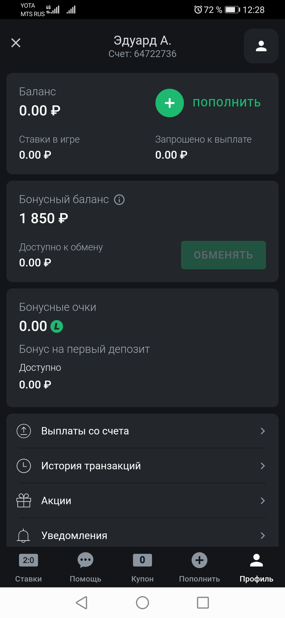Tap the green plus deposit circle

click(x=169, y=103)
